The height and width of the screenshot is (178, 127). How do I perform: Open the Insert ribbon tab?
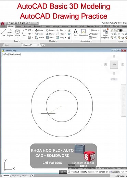[x=18, y=26]
